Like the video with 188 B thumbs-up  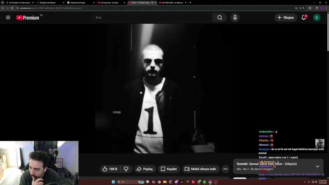point(110,169)
